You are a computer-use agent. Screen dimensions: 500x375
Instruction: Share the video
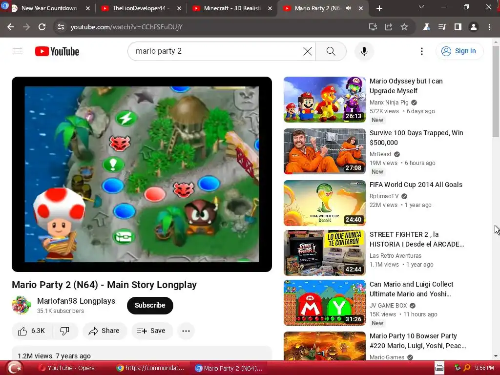(x=104, y=331)
